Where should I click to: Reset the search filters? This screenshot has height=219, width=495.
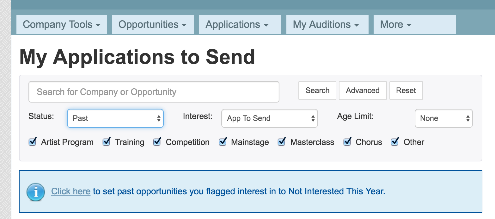point(406,91)
